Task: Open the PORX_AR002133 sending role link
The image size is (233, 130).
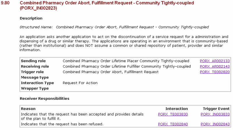Action: click(215, 61)
